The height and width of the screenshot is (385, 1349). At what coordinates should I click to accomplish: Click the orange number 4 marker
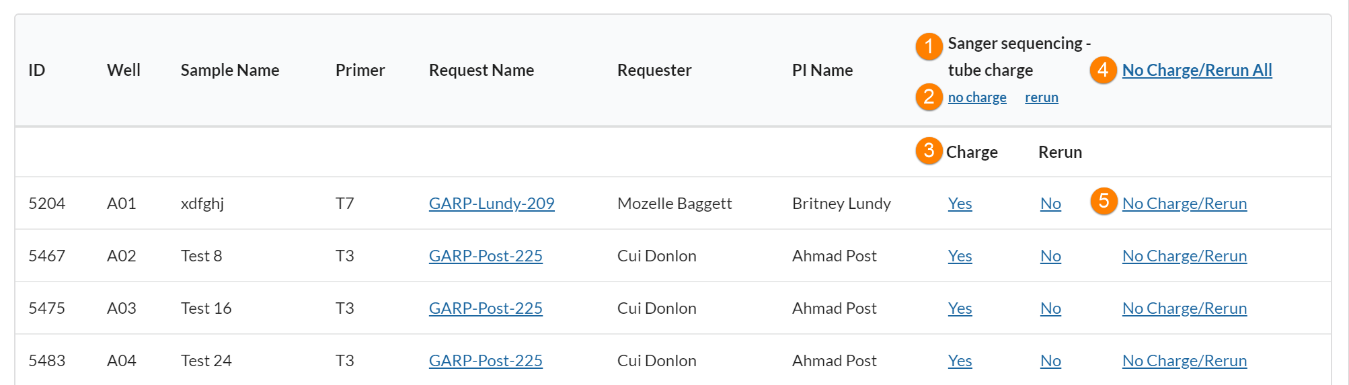click(x=1103, y=70)
